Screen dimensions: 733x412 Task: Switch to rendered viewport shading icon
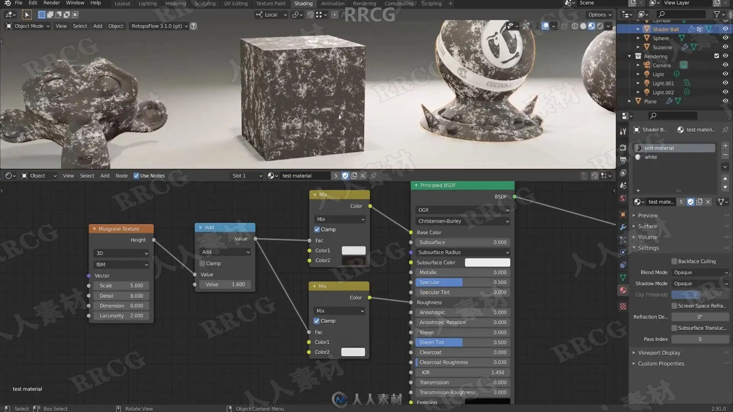pos(600,26)
